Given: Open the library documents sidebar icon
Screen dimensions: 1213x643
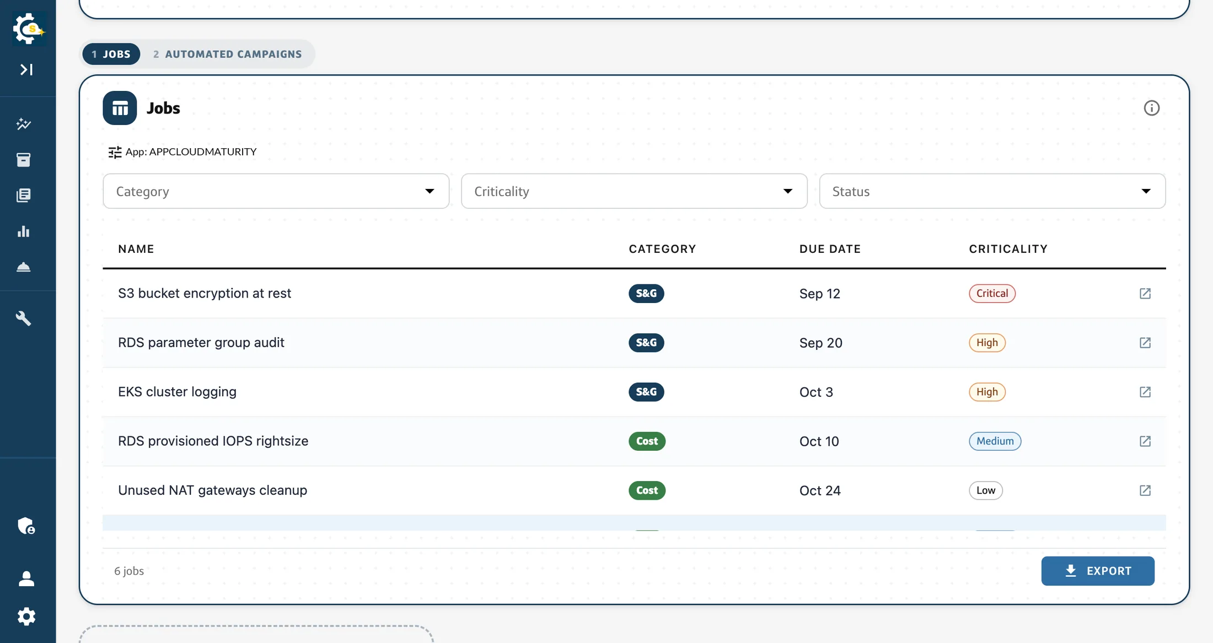Looking at the screenshot, I should click(24, 196).
